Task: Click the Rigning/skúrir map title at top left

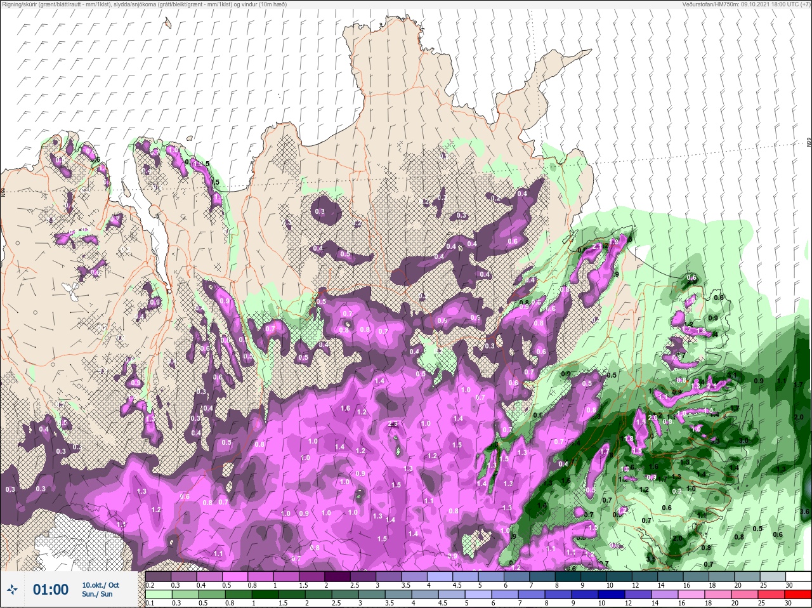Action: [x=144, y=4]
